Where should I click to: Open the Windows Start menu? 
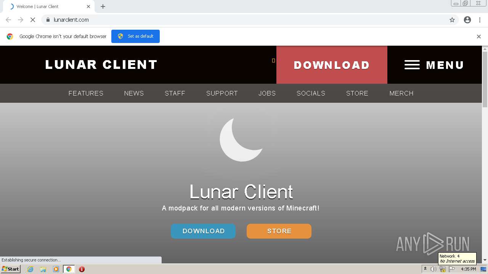point(11,269)
